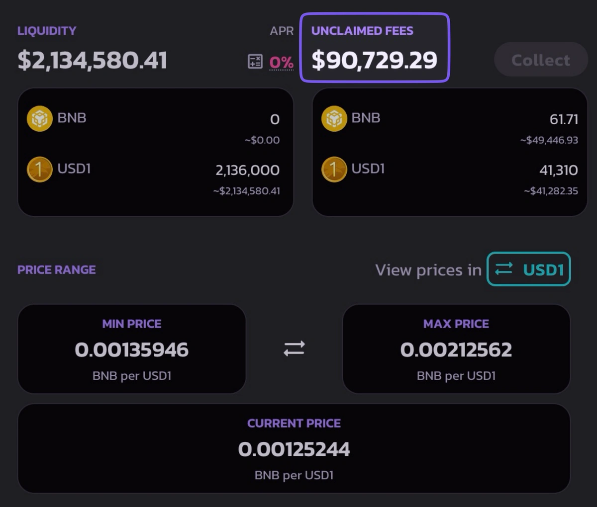Image resolution: width=597 pixels, height=507 pixels.
Task: Click the BNB coin icon in unclaimed fees
Action: [334, 118]
